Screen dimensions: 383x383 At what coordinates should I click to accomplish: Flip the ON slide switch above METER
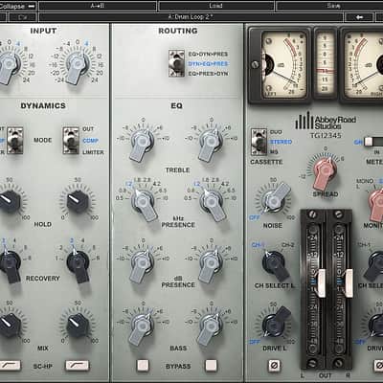click(373, 142)
